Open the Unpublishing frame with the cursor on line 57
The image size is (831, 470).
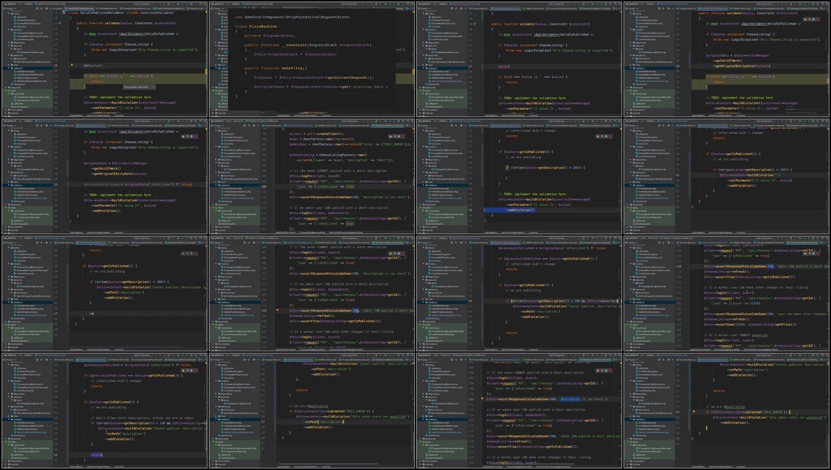(312, 411)
